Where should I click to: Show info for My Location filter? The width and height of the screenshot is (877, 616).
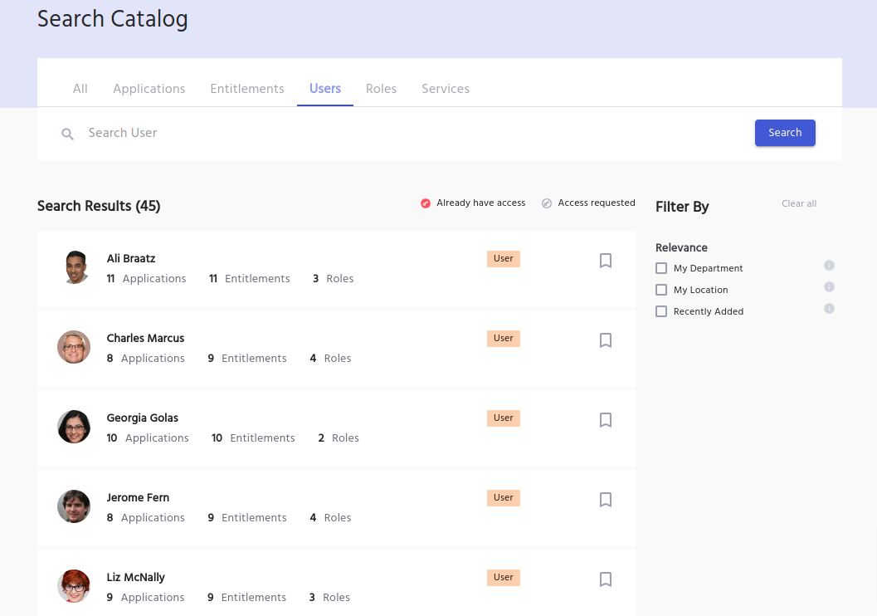tap(829, 287)
